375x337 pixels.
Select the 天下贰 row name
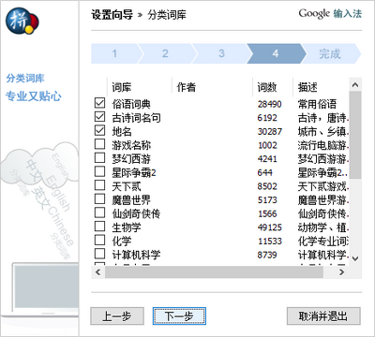click(x=127, y=186)
